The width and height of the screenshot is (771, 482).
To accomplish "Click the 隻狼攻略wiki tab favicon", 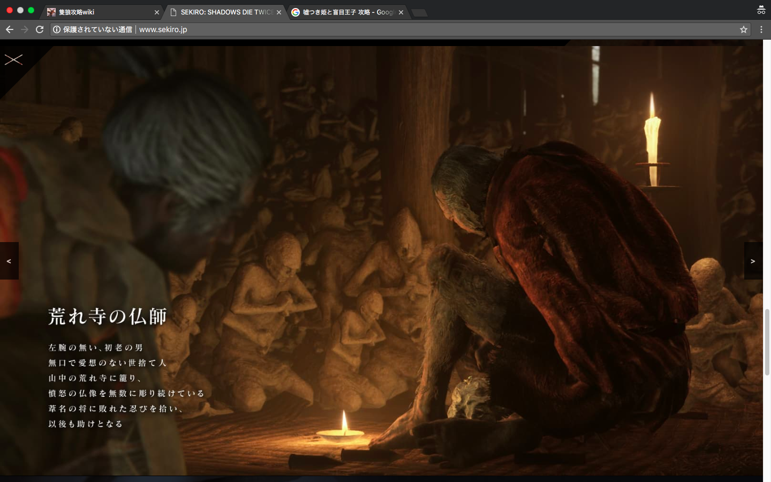I will pyautogui.click(x=51, y=12).
